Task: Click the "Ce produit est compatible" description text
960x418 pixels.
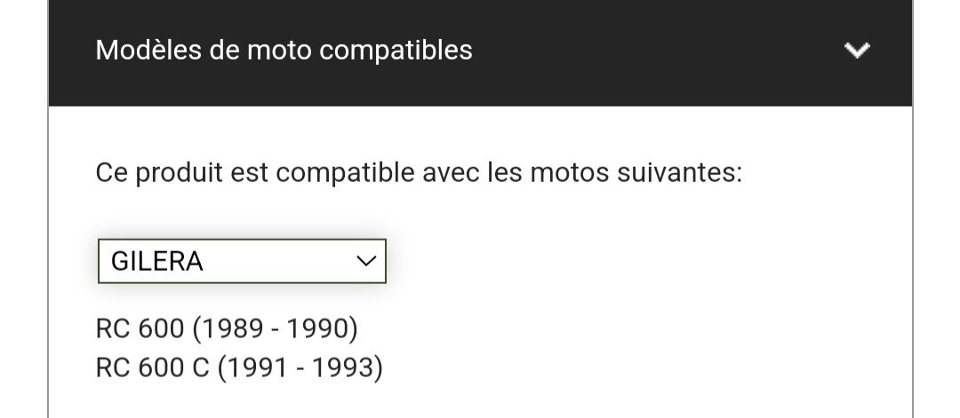Action: tap(418, 172)
